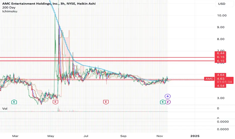Click the 4.54 red price label
This screenshot has height=139, width=235.
point(220,86)
